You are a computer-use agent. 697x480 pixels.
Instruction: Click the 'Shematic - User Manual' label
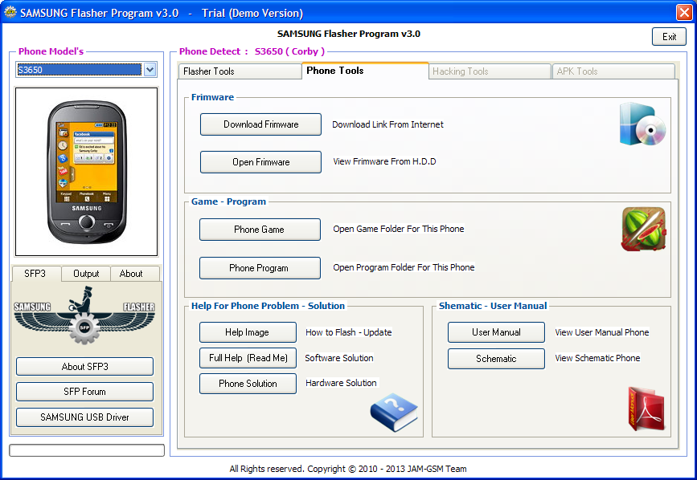493,306
